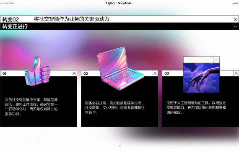Image resolution: width=239 pixels, height=151 pixels.
Task: Open the robotic hand cloud image
Action: [201, 78]
